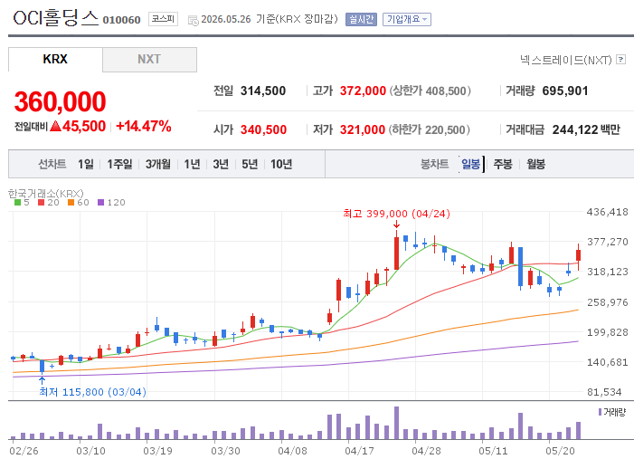Screen dimensions: 634x459
Task: Open the 기업개요 dropdown
Action: [x=407, y=19]
